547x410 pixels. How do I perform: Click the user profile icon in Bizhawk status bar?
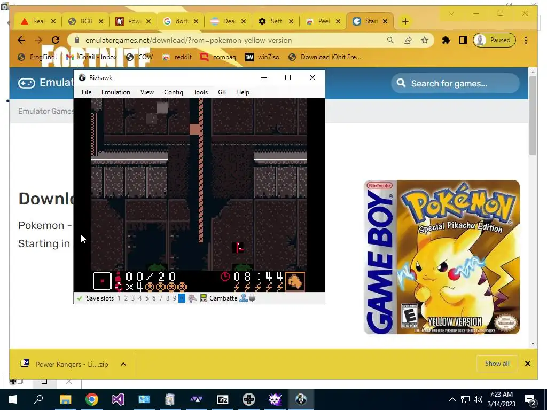244,298
